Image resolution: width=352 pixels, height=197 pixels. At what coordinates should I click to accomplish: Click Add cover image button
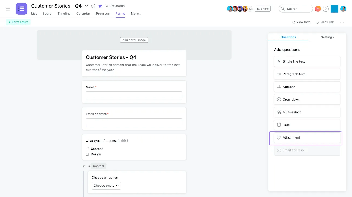click(134, 40)
